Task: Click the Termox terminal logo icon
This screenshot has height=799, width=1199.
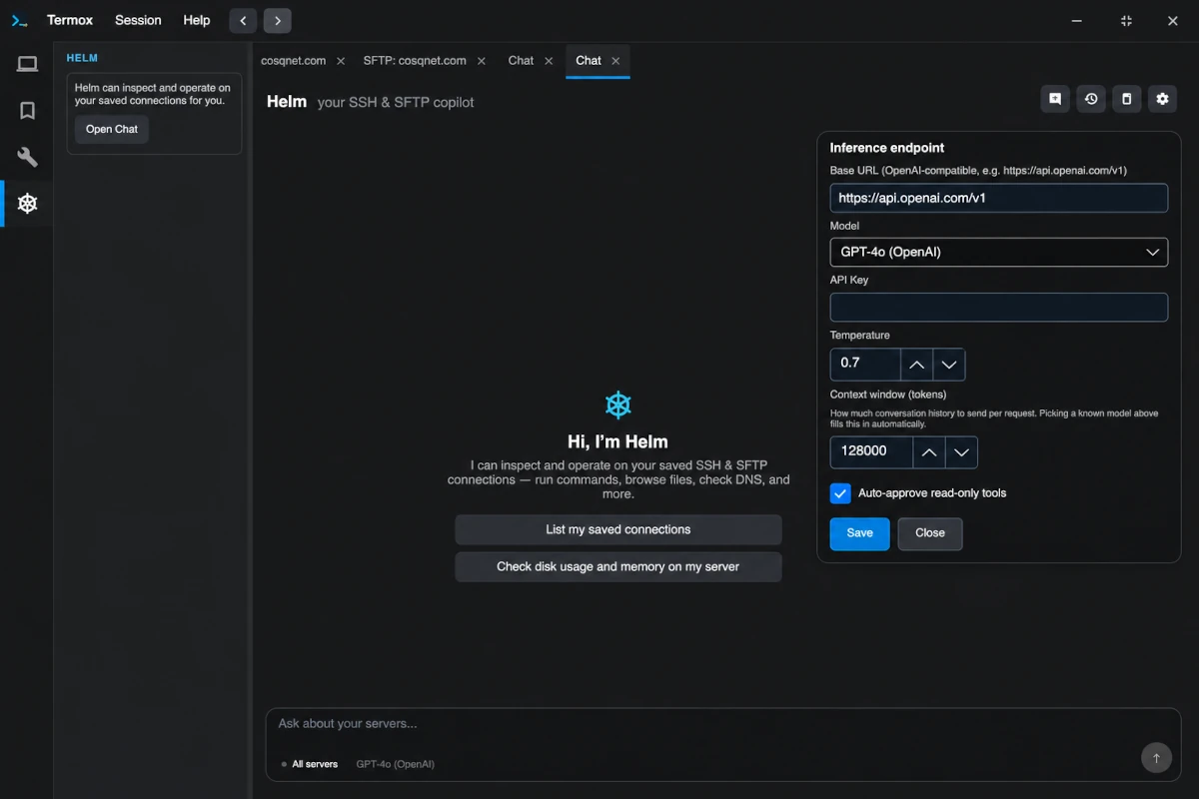Action: 19,20
